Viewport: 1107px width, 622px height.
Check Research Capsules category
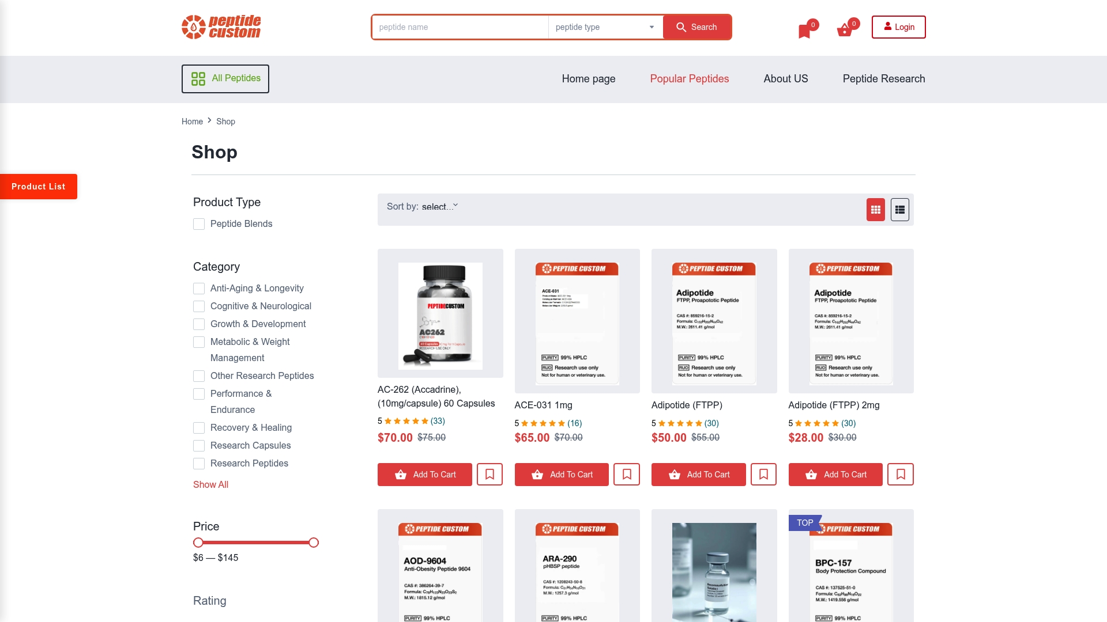pos(199,446)
